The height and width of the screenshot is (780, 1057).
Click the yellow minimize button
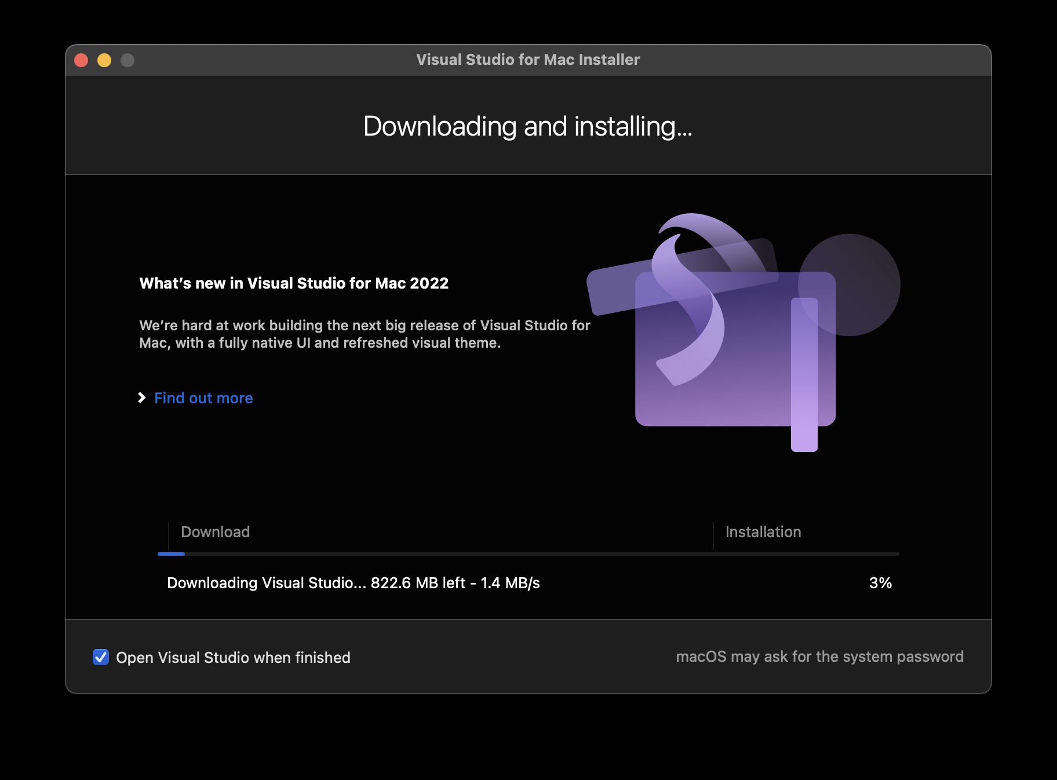[x=104, y=59]
